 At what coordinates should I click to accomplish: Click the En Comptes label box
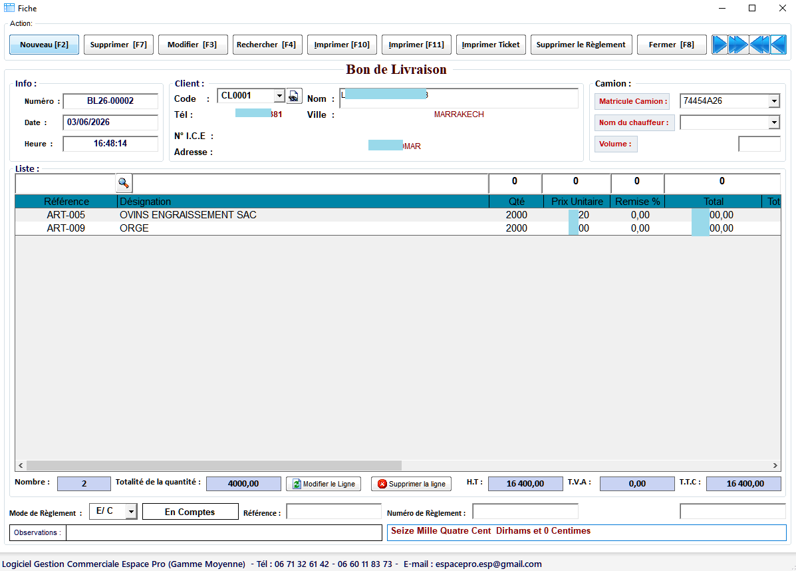coord(190,512)
